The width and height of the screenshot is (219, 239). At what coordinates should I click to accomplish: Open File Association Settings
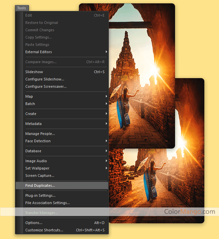click(48, 203)
